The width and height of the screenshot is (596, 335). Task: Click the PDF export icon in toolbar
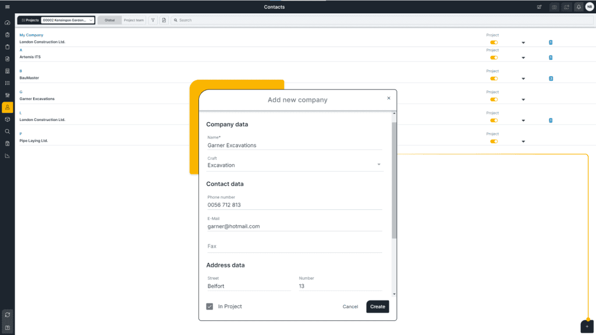coord(164,20)
